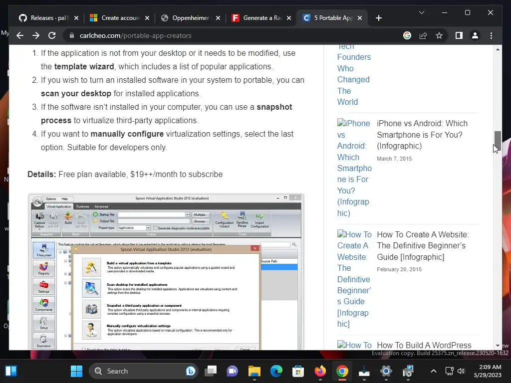Click the Details pricing line

(125, 174)
